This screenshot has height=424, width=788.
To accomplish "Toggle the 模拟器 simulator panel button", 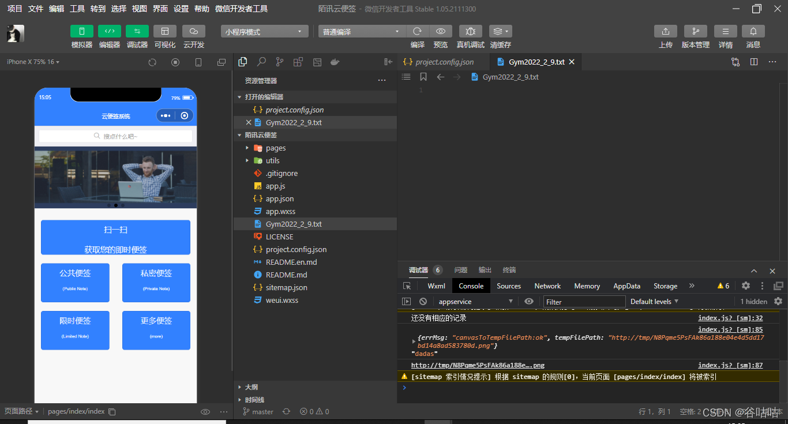I will click(x=81, y=31).
